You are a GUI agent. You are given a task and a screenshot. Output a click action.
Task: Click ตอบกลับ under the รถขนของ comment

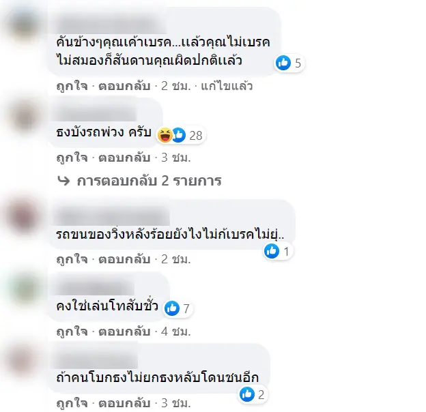point(124,259)
